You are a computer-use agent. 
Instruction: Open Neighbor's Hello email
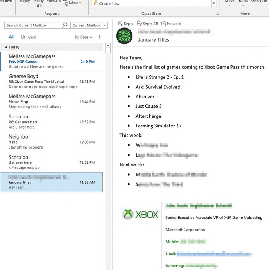(52, 142)
